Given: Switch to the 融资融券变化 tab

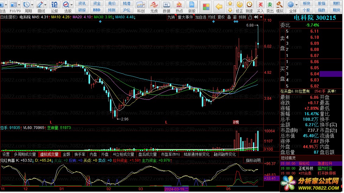Looking at the screenshot, I should pyautogui.click(x=225, y=155).
